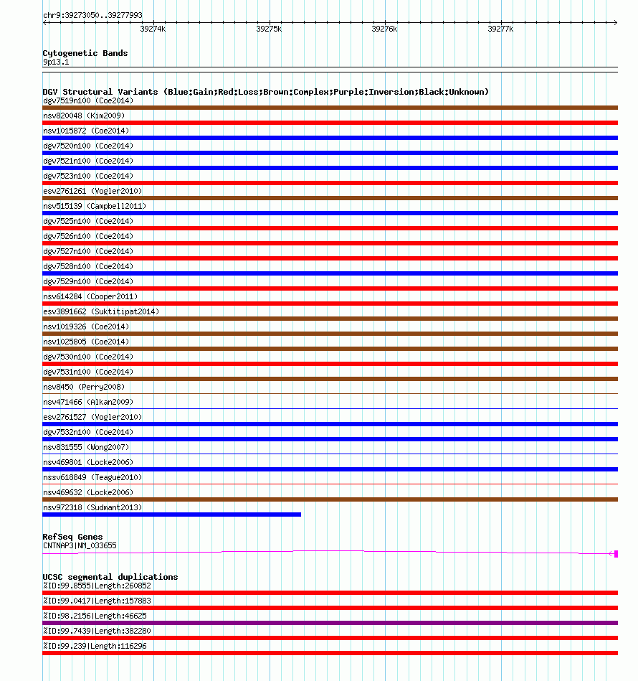Click nsv972318 (Sudmant2013) label
The image size is (638, 681).
click(x=92, y=507)
